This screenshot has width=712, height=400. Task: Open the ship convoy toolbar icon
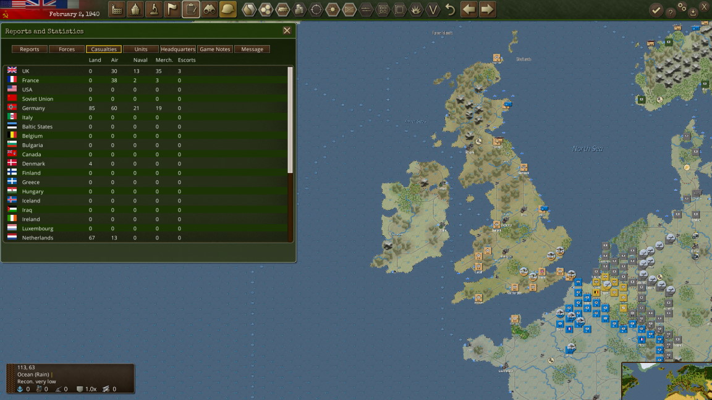pos(135,9)
